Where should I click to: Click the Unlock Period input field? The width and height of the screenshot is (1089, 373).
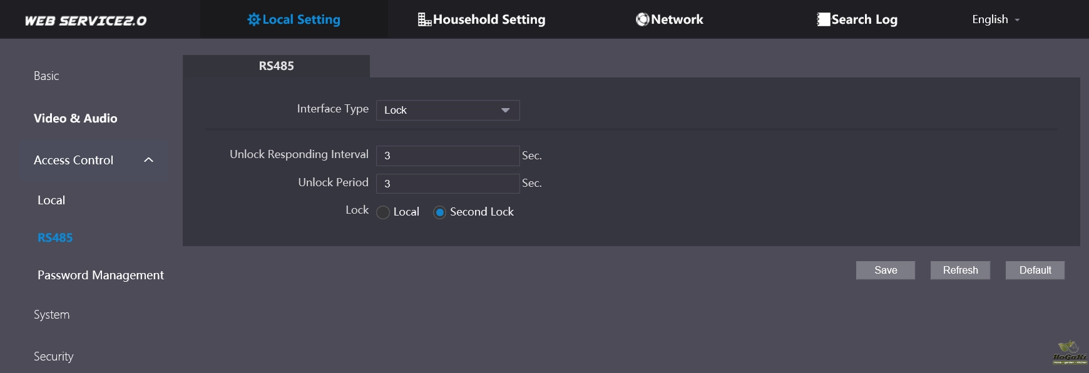click(447, 183)
